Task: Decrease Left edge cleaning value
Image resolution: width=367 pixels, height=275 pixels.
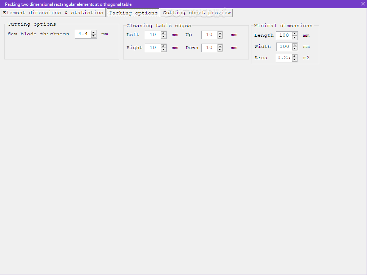Action: pyautogui.click(x=164, y=37)
